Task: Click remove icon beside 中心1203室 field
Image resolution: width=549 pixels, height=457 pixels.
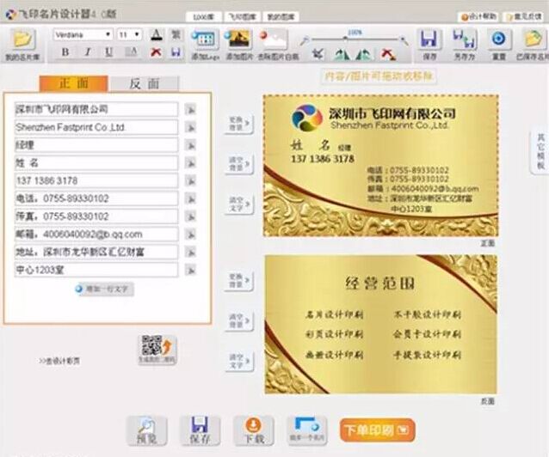Action: pyautogui.click(x=190, y=270)
